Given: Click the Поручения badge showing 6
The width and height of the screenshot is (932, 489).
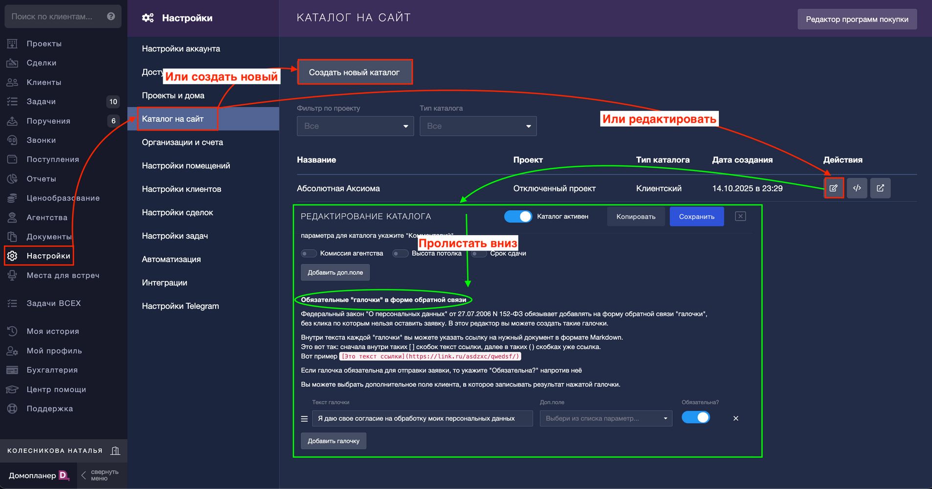Looking at the screenshot, I should (x=113, y=121).
